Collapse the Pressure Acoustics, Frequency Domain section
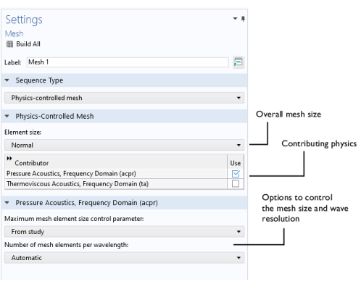The image size is (361, 284). [7, 203]
